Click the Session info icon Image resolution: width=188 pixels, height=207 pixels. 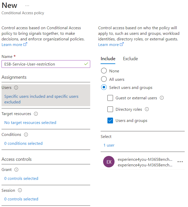[x=20, y=190]
